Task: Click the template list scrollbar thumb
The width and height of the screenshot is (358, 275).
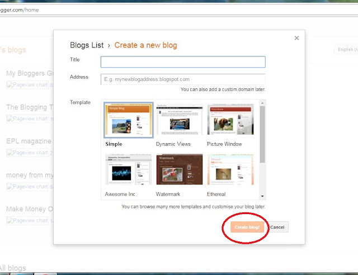Action: (x=262, y=134)
